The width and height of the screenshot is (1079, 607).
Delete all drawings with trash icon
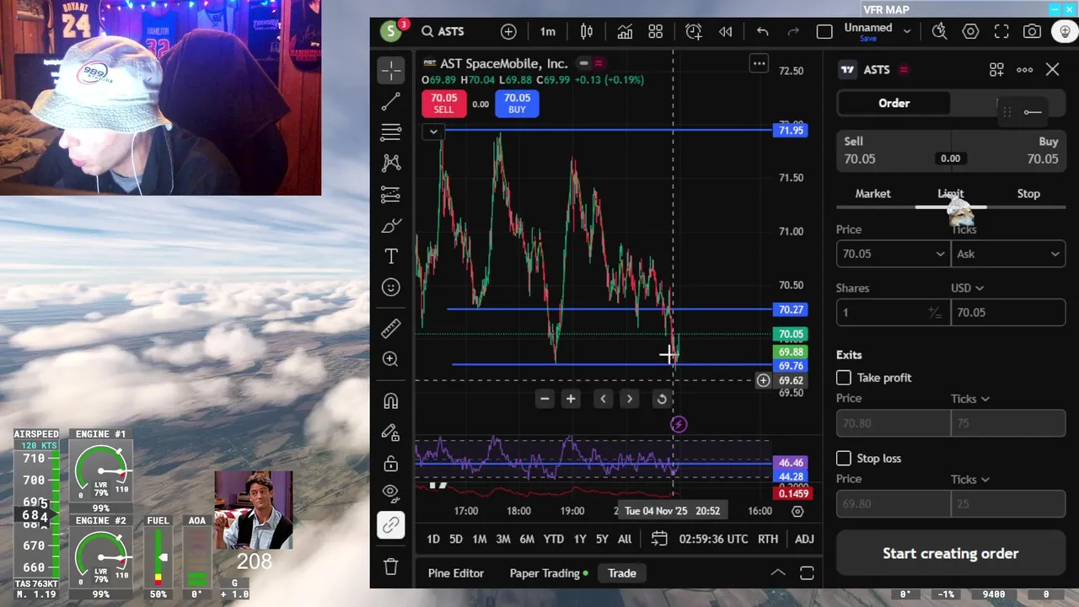pyautogui.click(x=391, y=567)
